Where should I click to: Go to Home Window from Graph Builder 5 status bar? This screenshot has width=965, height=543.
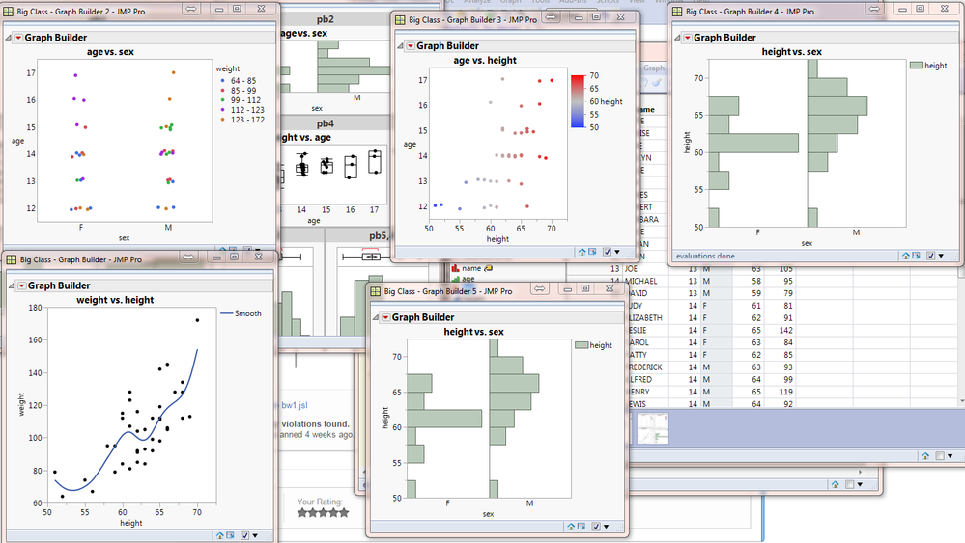click(571, 527)
